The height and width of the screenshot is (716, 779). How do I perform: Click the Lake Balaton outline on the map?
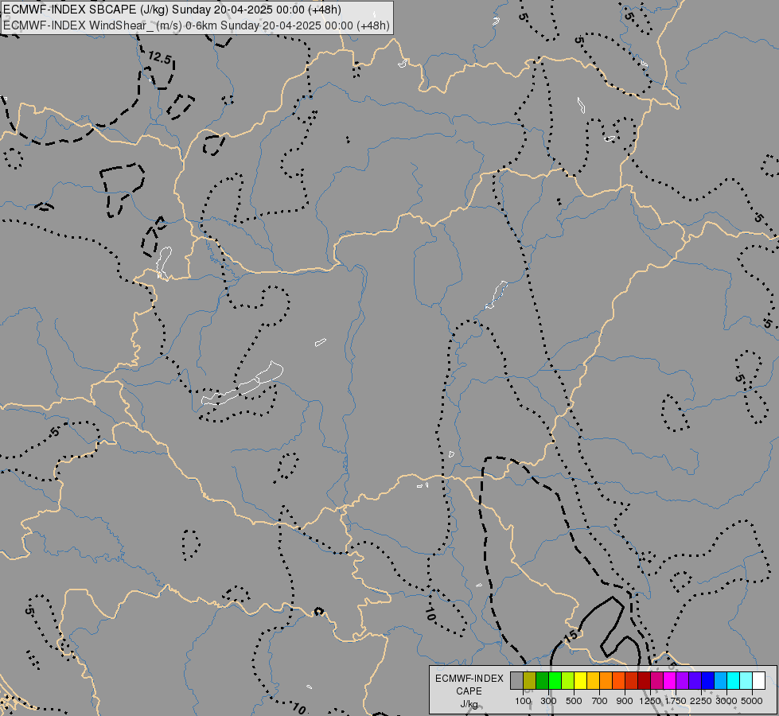243,383
